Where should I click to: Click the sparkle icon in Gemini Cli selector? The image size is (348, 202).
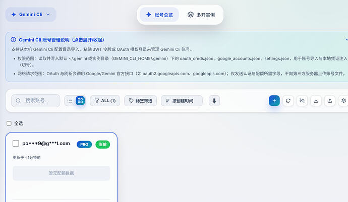tap(14, 15)
